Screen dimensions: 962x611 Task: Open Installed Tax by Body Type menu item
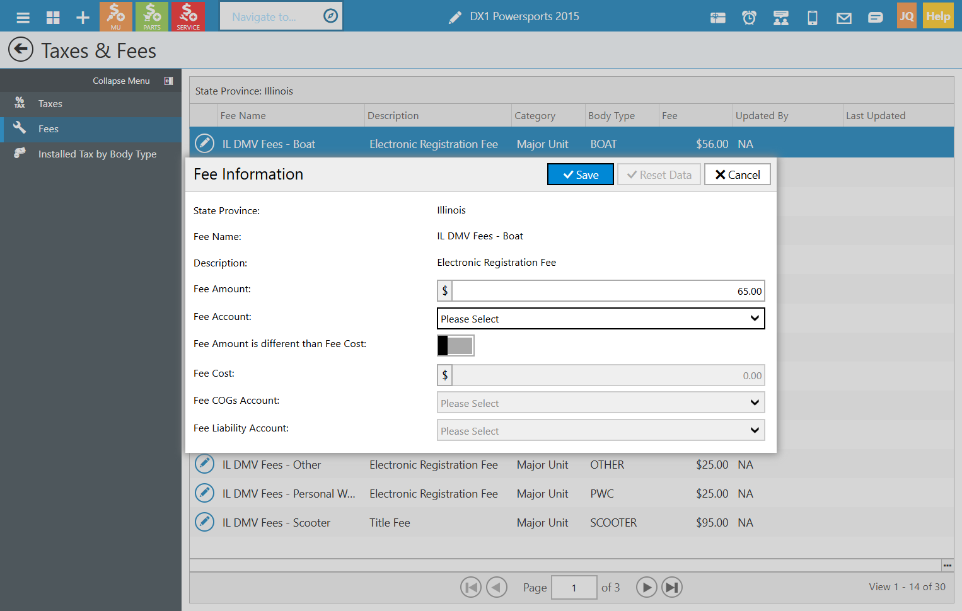(x=91, y=154)
